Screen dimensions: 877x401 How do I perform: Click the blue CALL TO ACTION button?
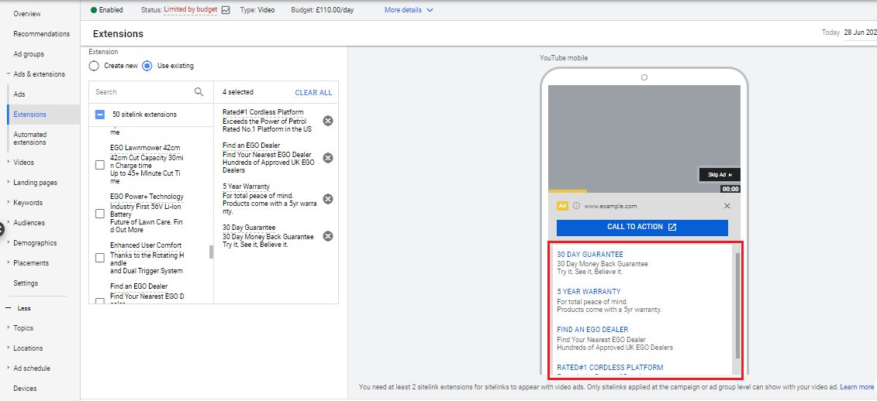click(642, 228)
